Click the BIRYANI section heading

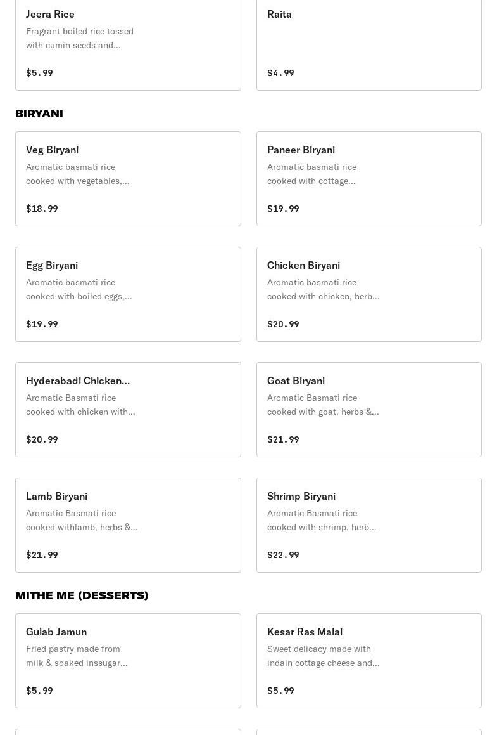coord(39,114)
